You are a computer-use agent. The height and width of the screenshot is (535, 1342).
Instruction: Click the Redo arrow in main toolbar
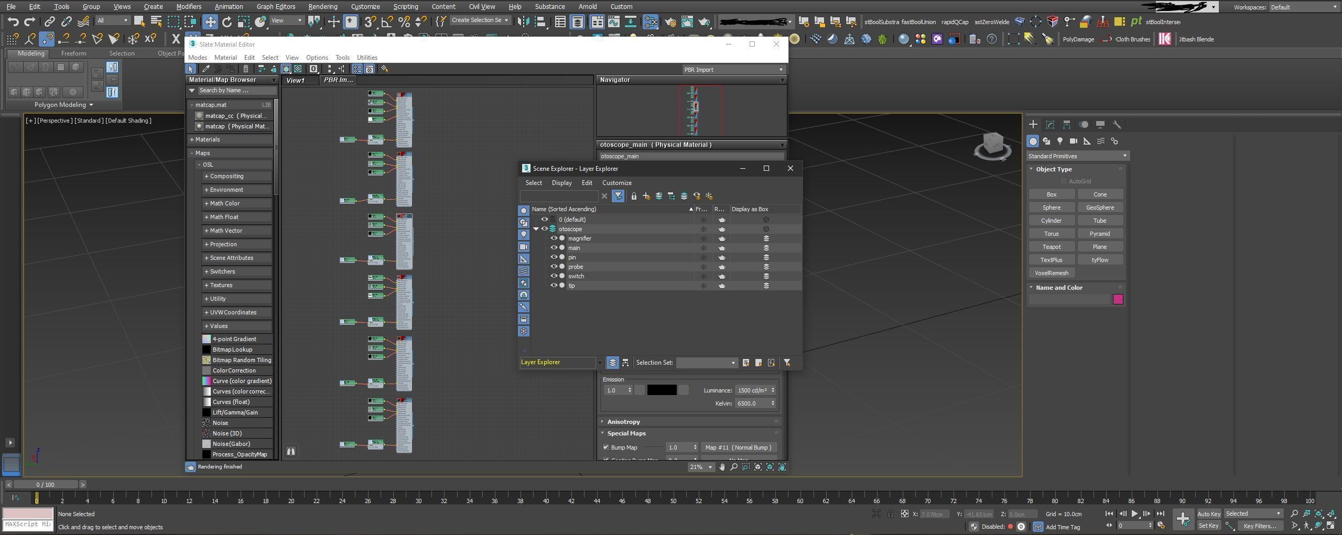point(30,21)
